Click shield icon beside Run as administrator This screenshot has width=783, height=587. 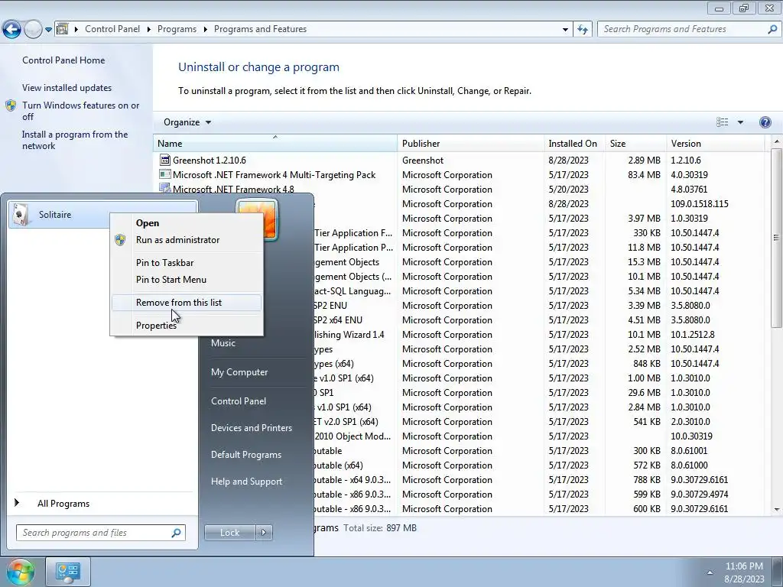[120, 240]
